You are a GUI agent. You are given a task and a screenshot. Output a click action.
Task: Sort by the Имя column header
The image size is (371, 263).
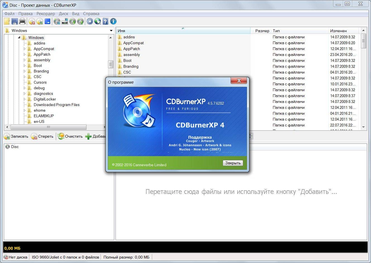point(183,31)
